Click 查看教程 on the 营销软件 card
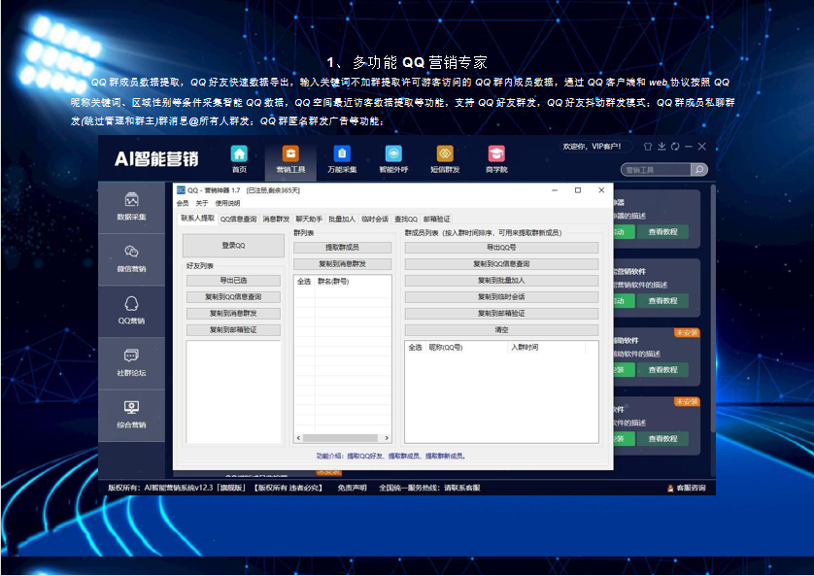This screenshot has width=814, height=576. click(662, 301)
